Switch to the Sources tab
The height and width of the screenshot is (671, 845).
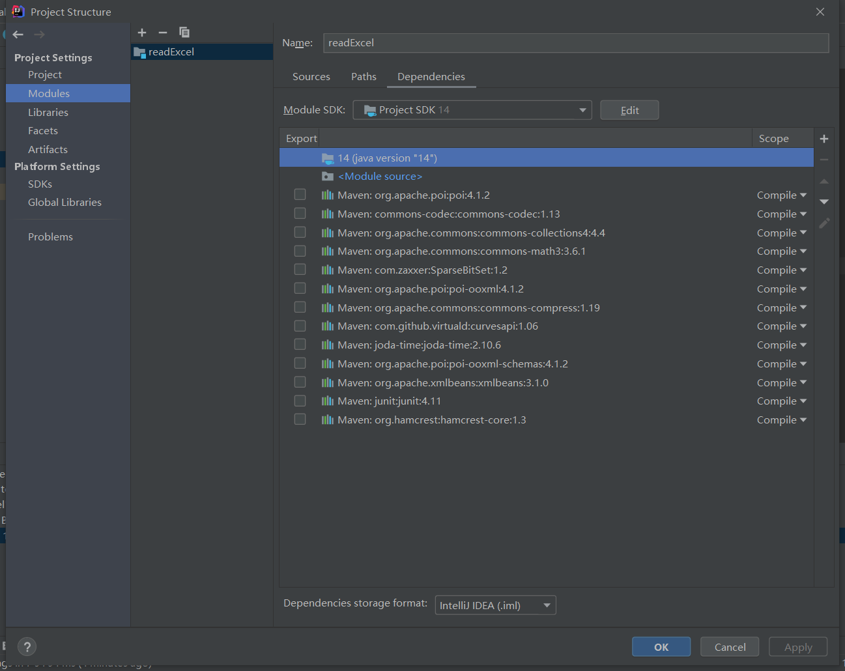coord(311,76)
